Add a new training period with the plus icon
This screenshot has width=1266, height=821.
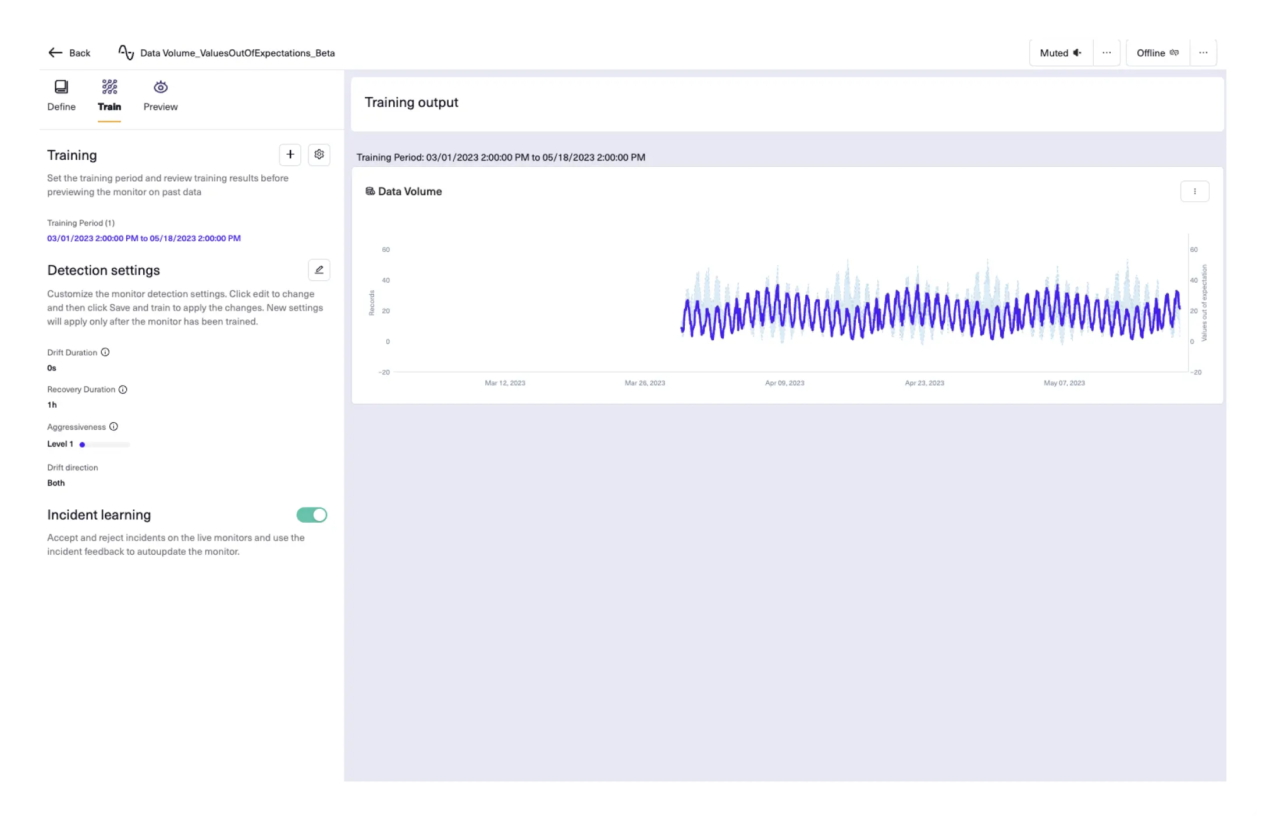290,155
